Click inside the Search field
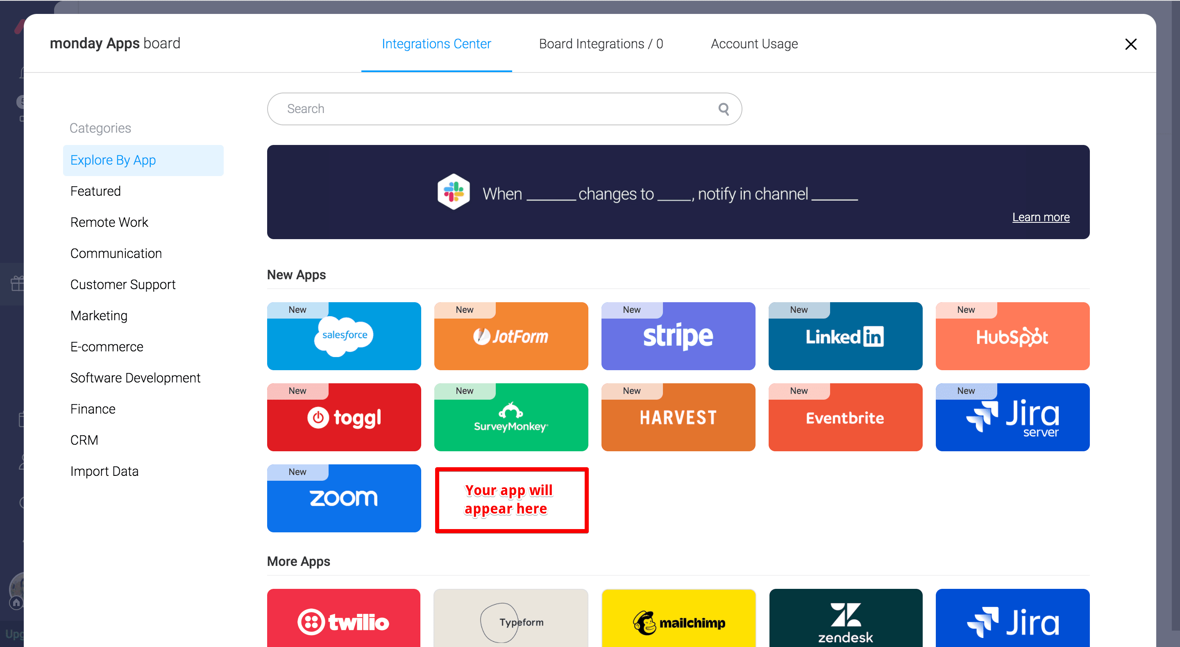This screenshot has height=647, width=1180. 481,109
